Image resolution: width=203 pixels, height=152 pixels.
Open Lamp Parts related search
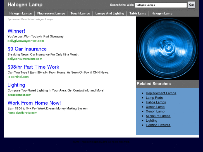154,98
